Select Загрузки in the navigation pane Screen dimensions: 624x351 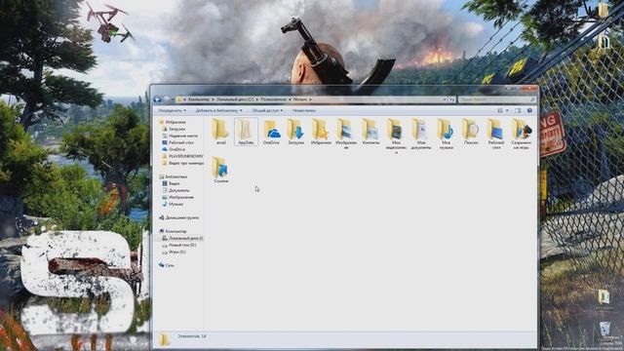(x=174, y=129)
